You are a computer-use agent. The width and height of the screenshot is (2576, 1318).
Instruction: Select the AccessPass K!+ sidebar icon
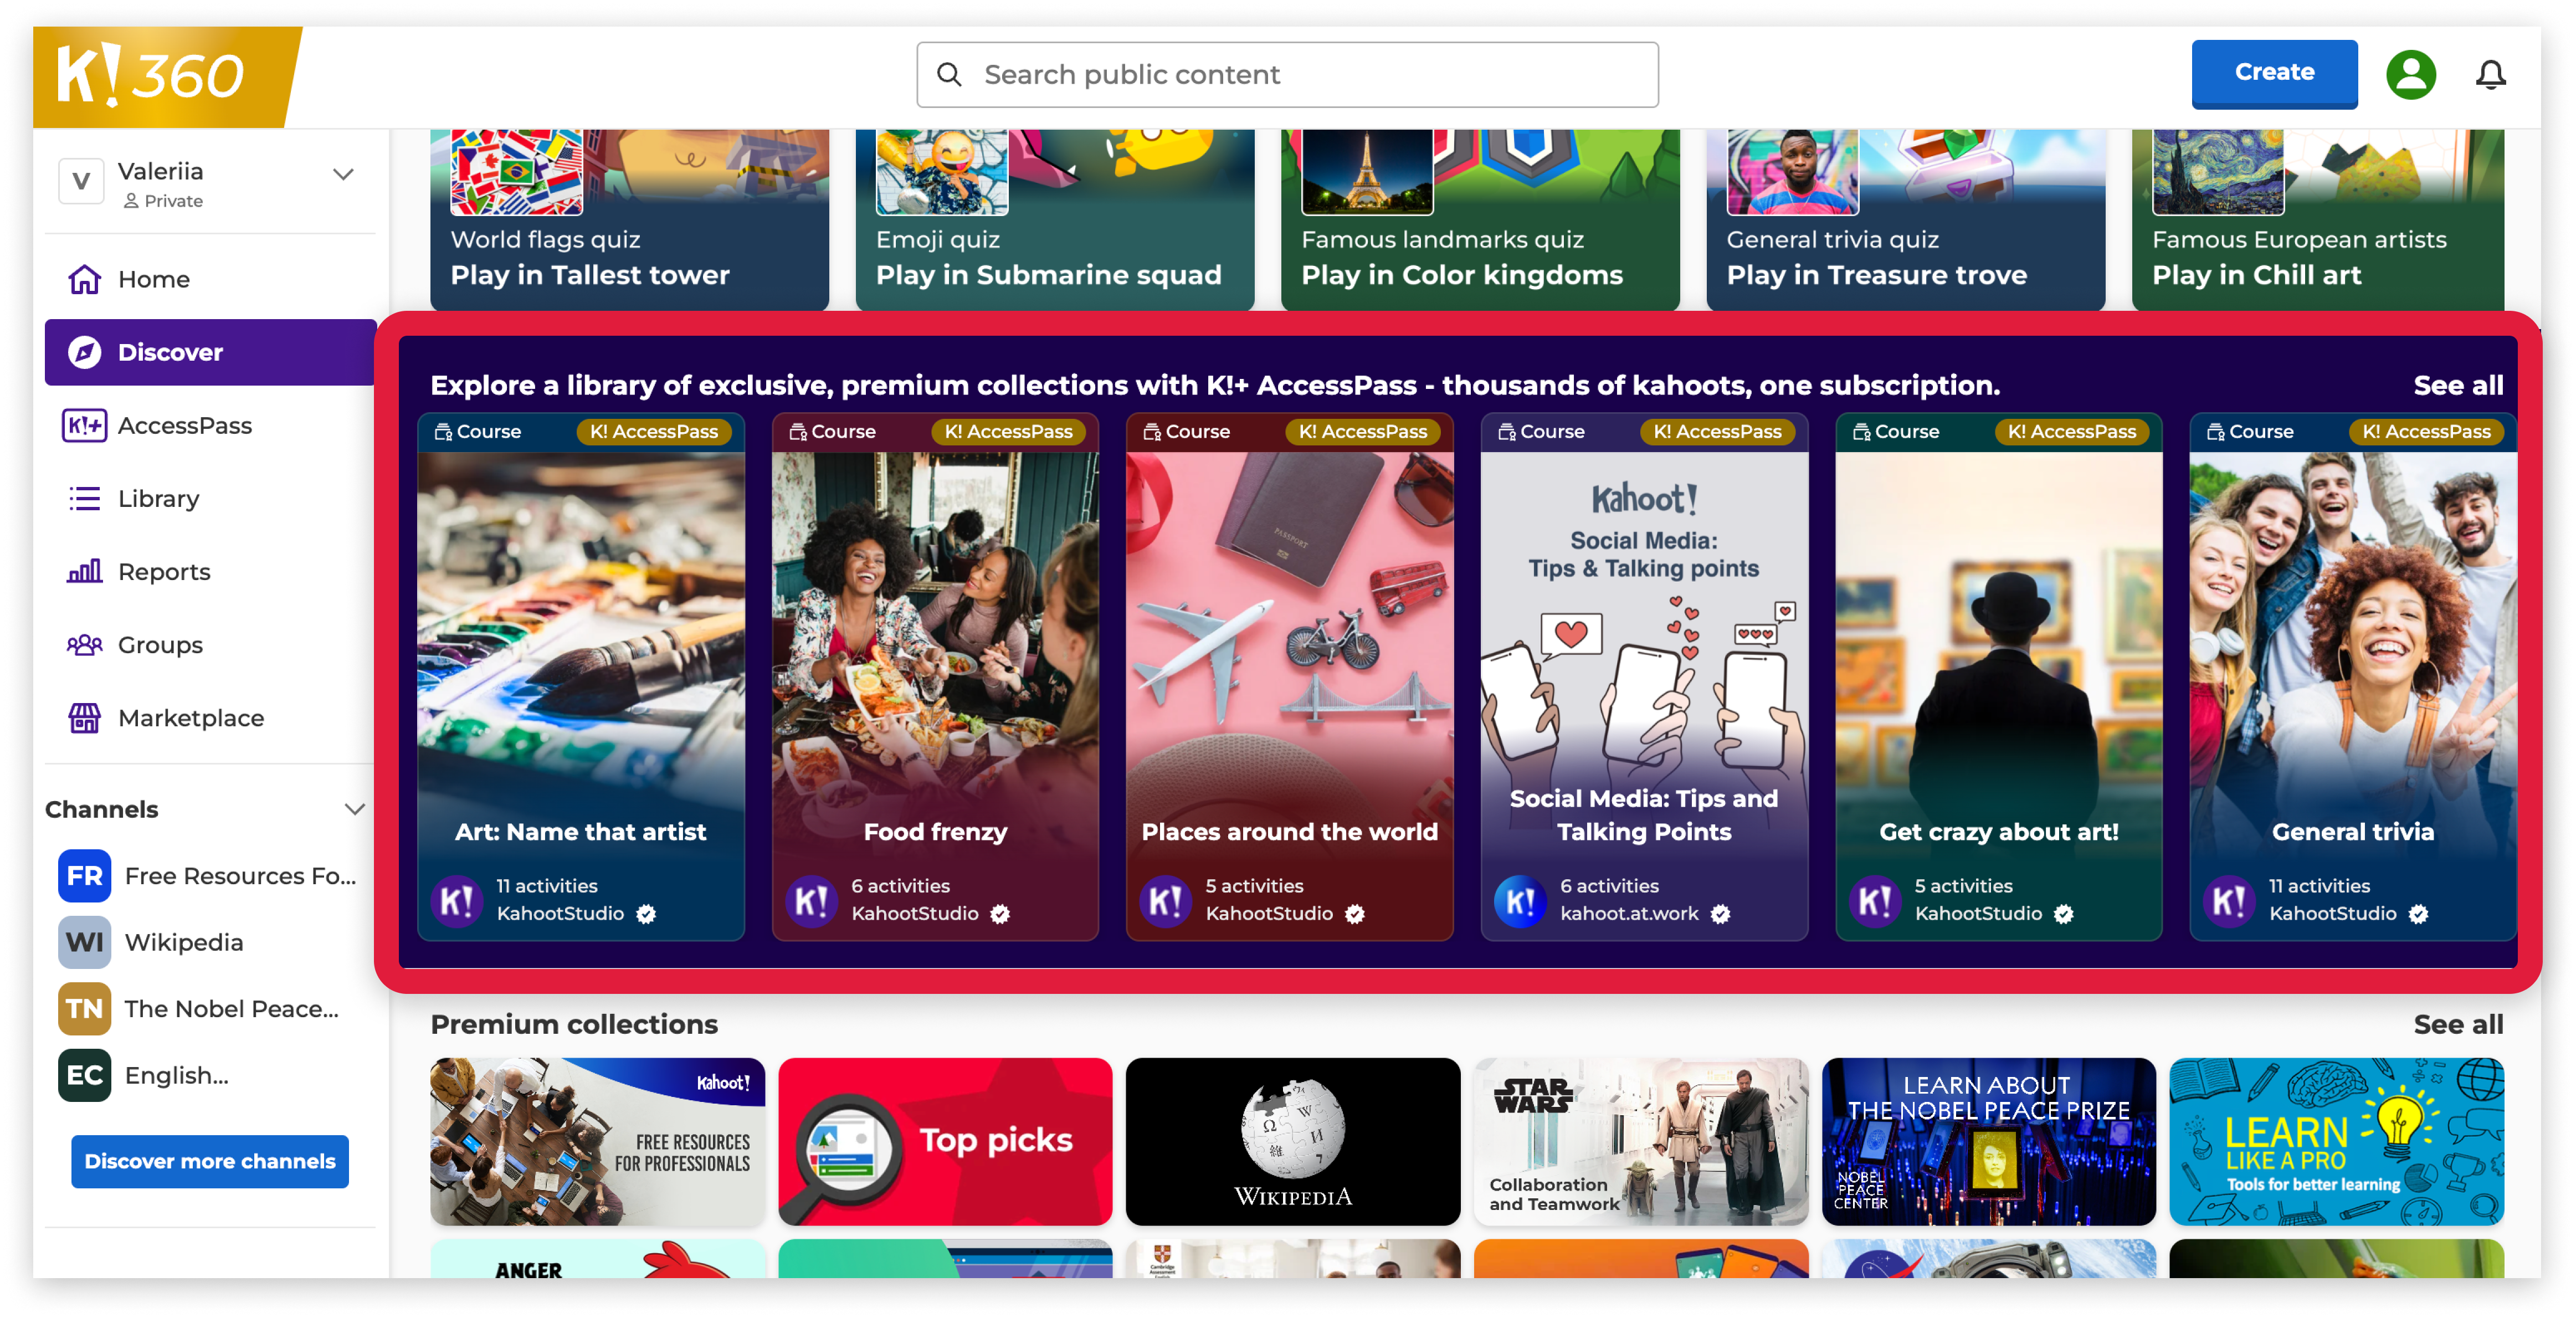(85, 425)
